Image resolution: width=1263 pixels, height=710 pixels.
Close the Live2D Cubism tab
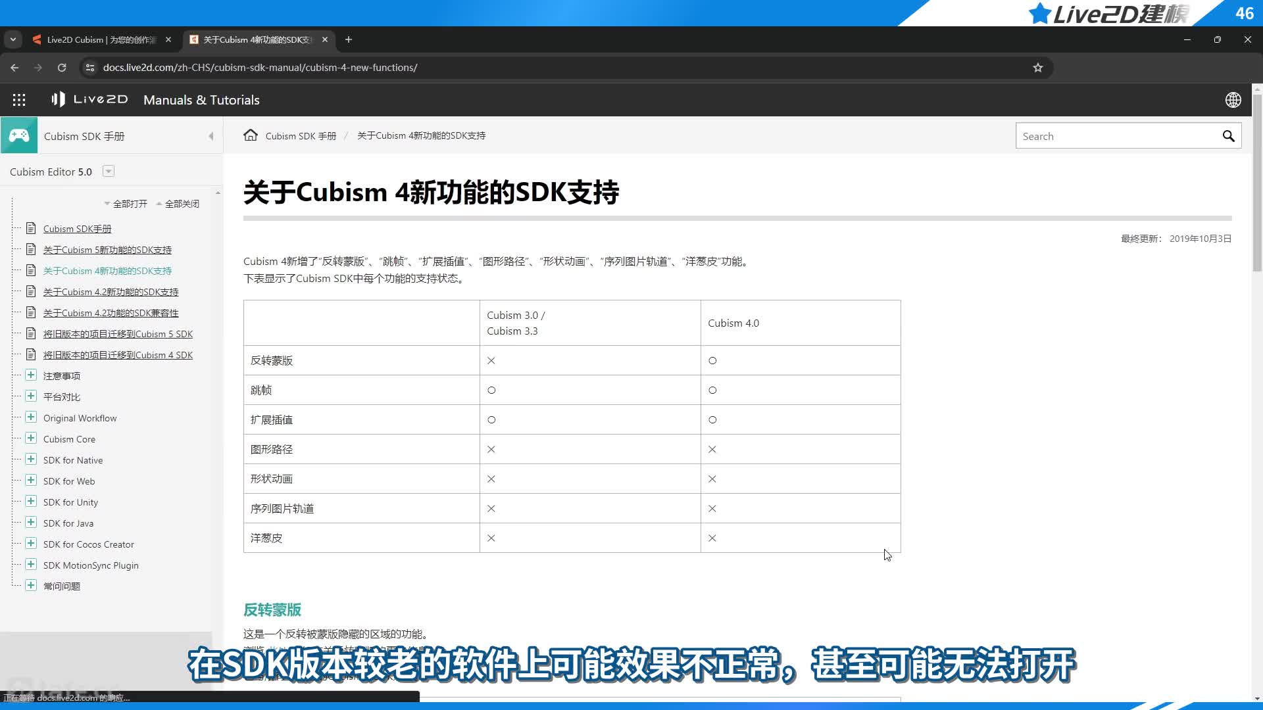click(168, 39)
